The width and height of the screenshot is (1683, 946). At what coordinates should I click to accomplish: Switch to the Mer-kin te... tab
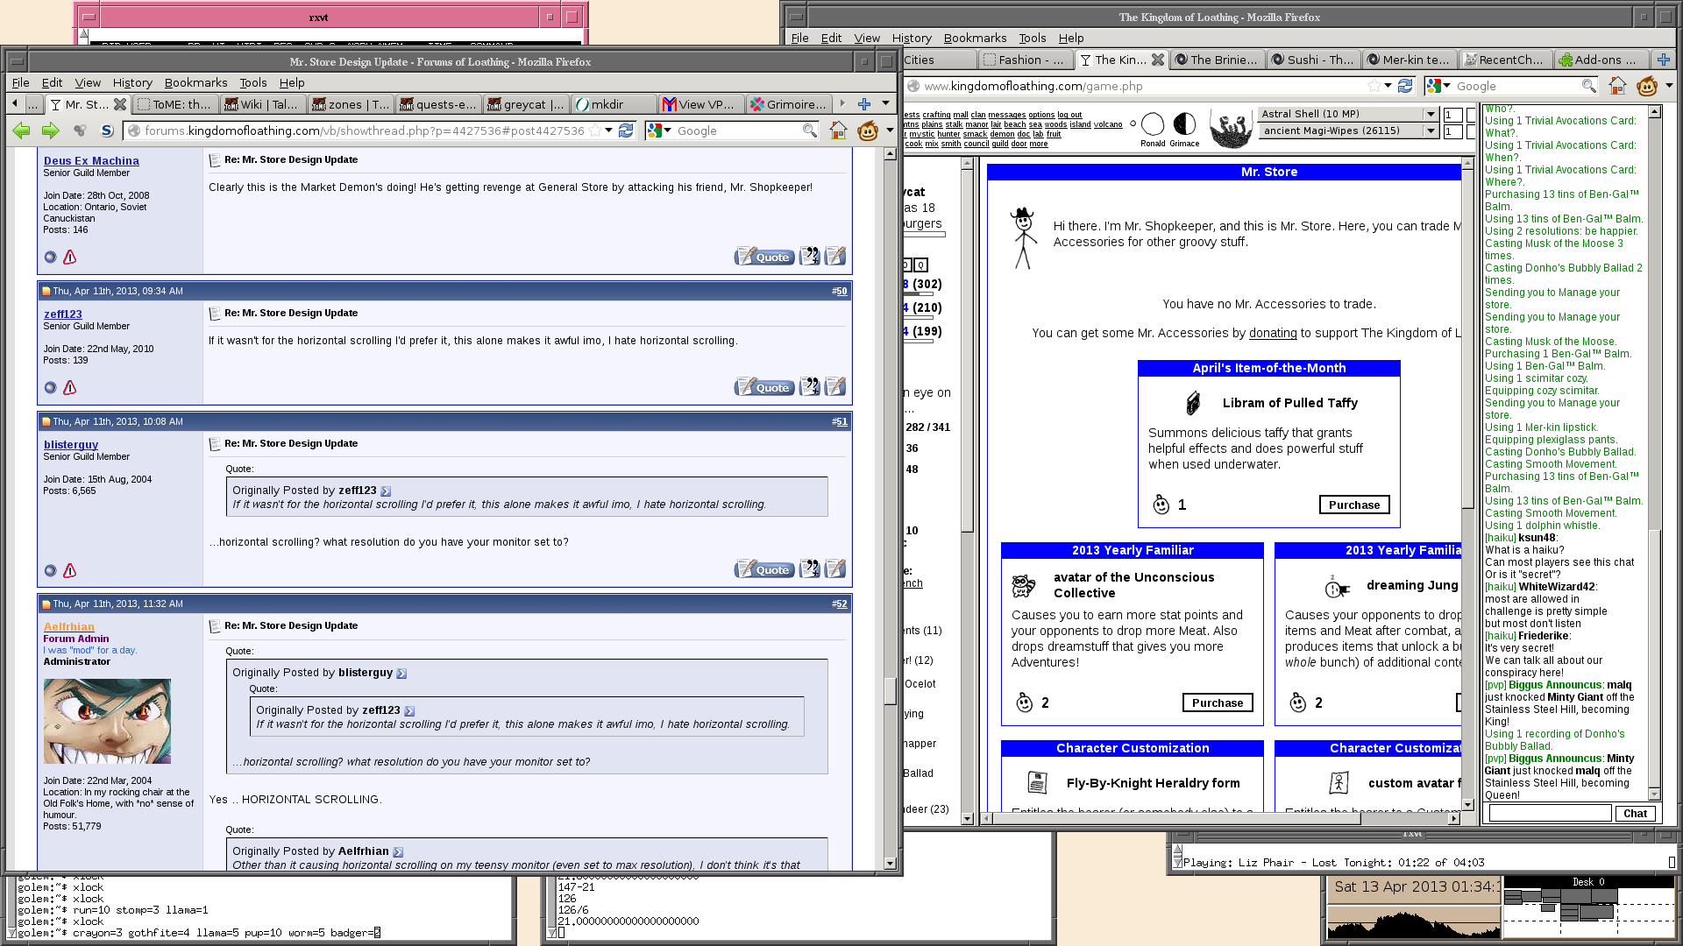tap(1409, 60)
